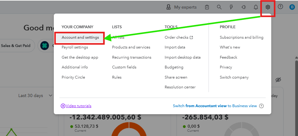Open Subscriptions and billing
Screen dimensions: 298x136
[x=241, y=37]
